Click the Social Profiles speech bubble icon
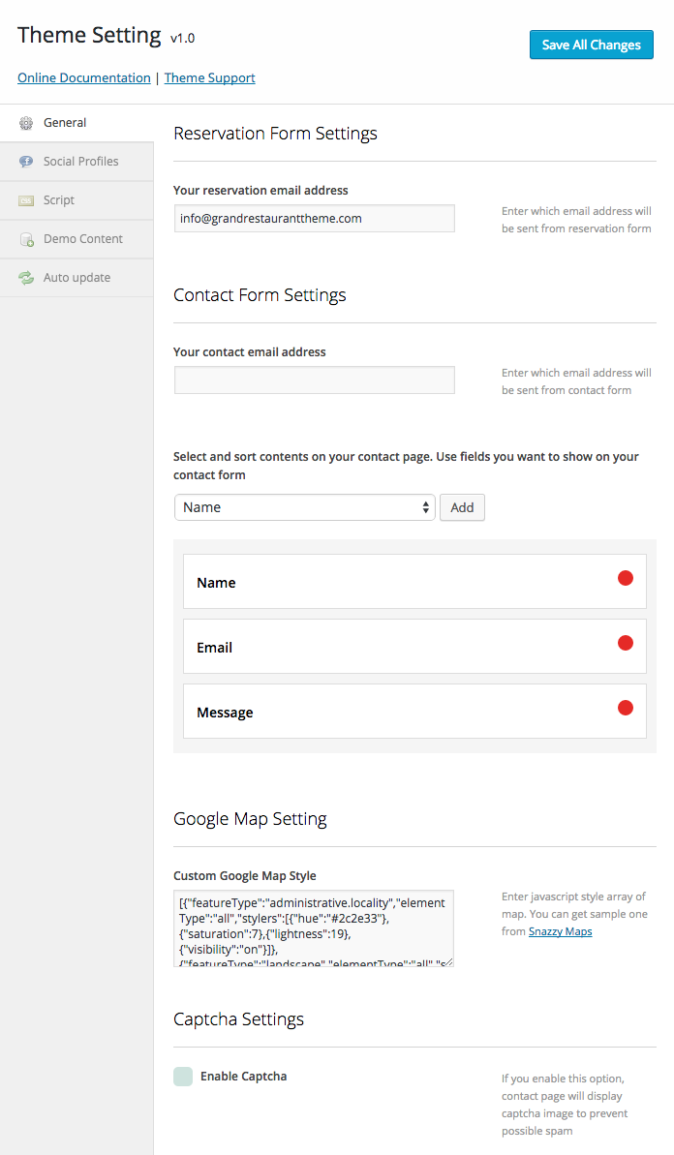 point(26,162)
